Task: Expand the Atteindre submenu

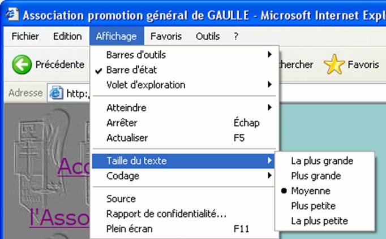Action: (183, 108)
